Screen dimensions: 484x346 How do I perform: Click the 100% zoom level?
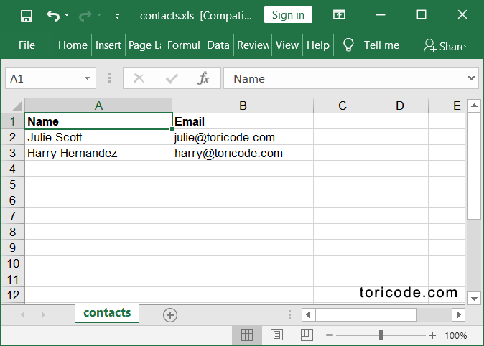[455, 335]
